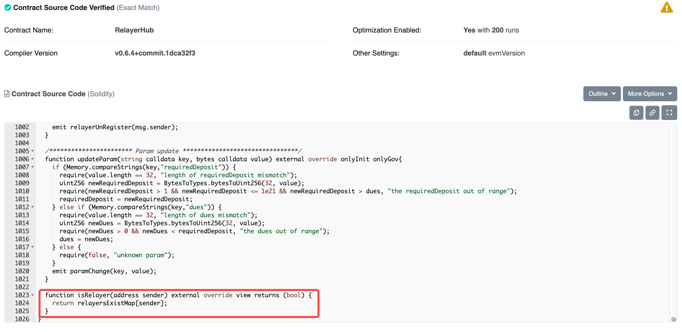Click the orange warning triangle icon
682x332 pixels.
666,7
